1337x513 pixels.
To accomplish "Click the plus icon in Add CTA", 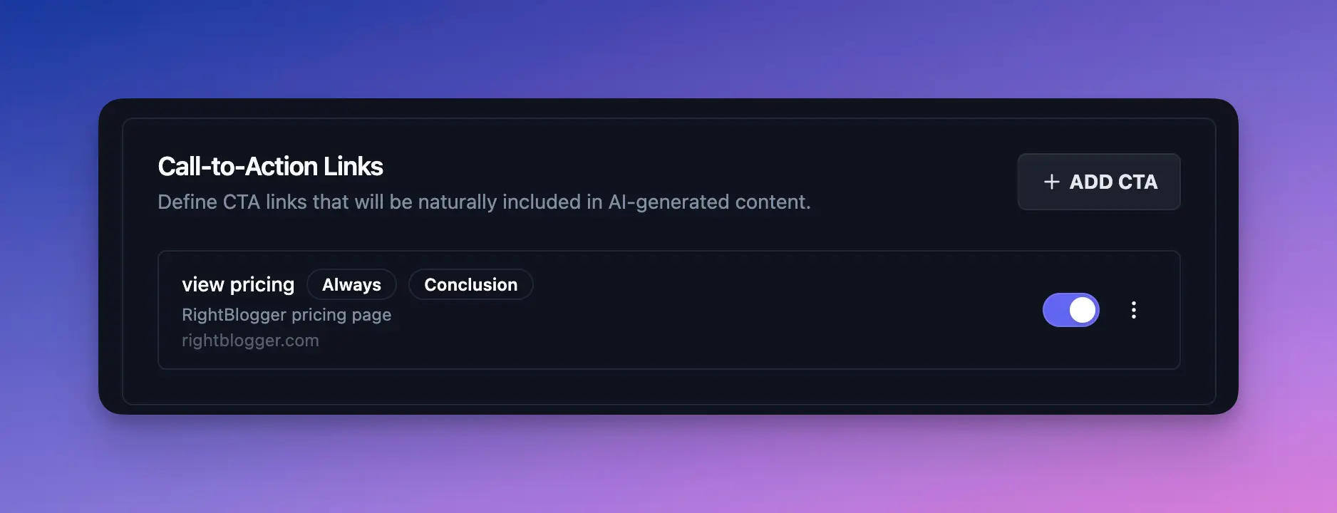I will [x=1051, y=182].
